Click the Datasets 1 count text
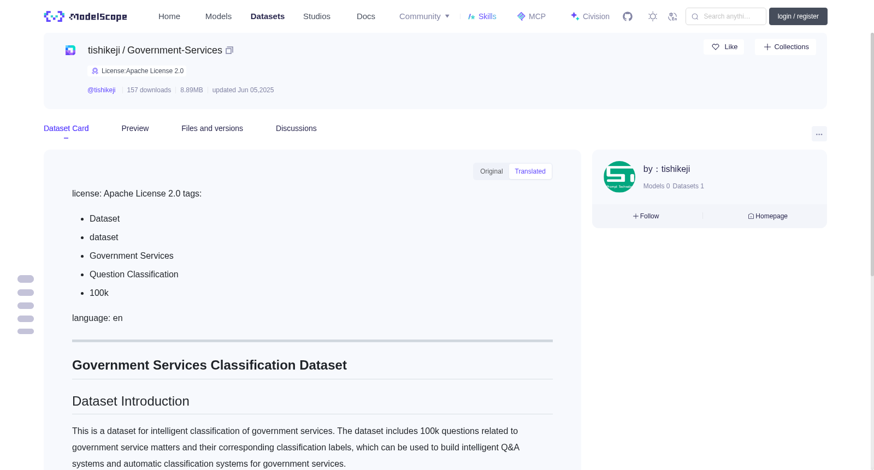 (x=688, y=186)
